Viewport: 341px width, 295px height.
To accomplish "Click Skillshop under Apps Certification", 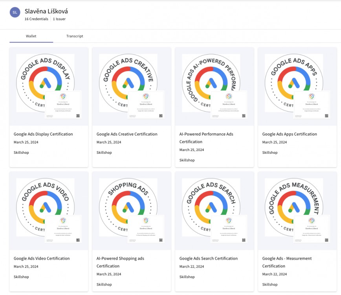I will tap(269, 152).
